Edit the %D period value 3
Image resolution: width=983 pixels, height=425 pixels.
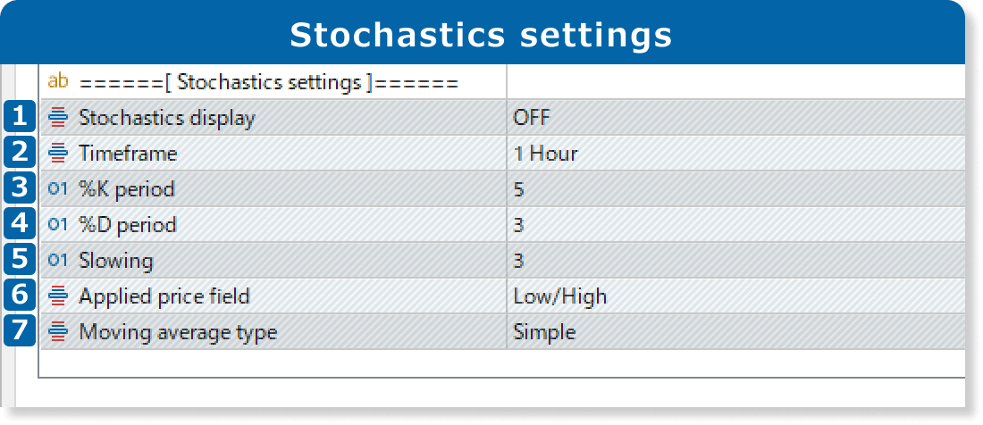pyautogui.click(x=519, y=224)
